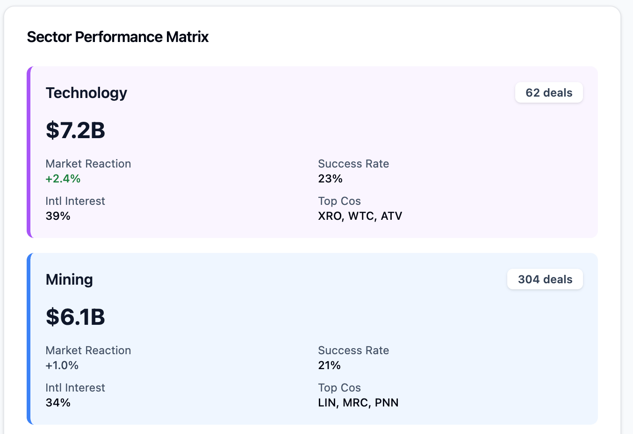The image size is (633, 434).
Task: Click the 304 deals badge
Action: click(545, 280)
